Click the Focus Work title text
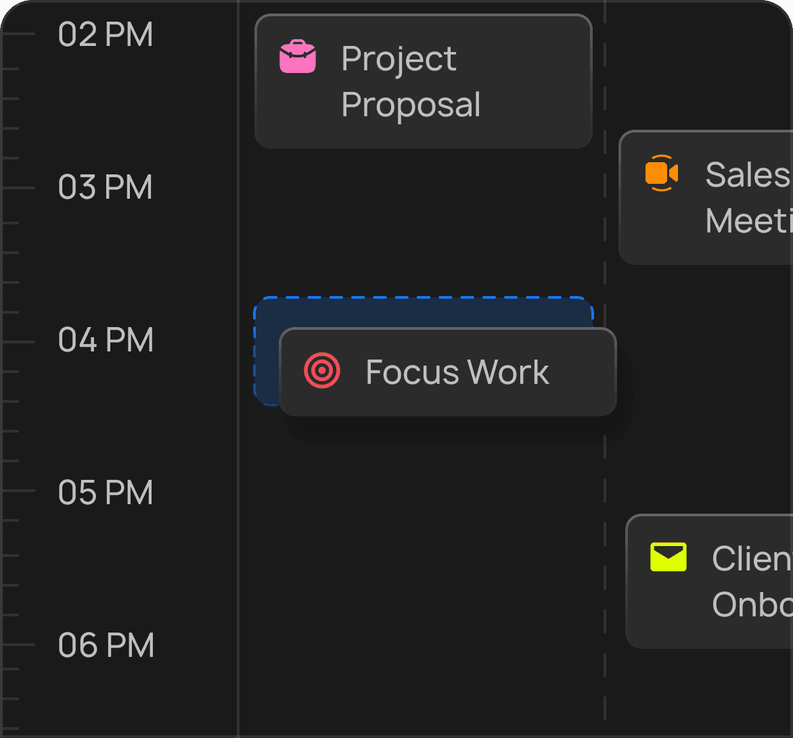 [x=457, y=372]
